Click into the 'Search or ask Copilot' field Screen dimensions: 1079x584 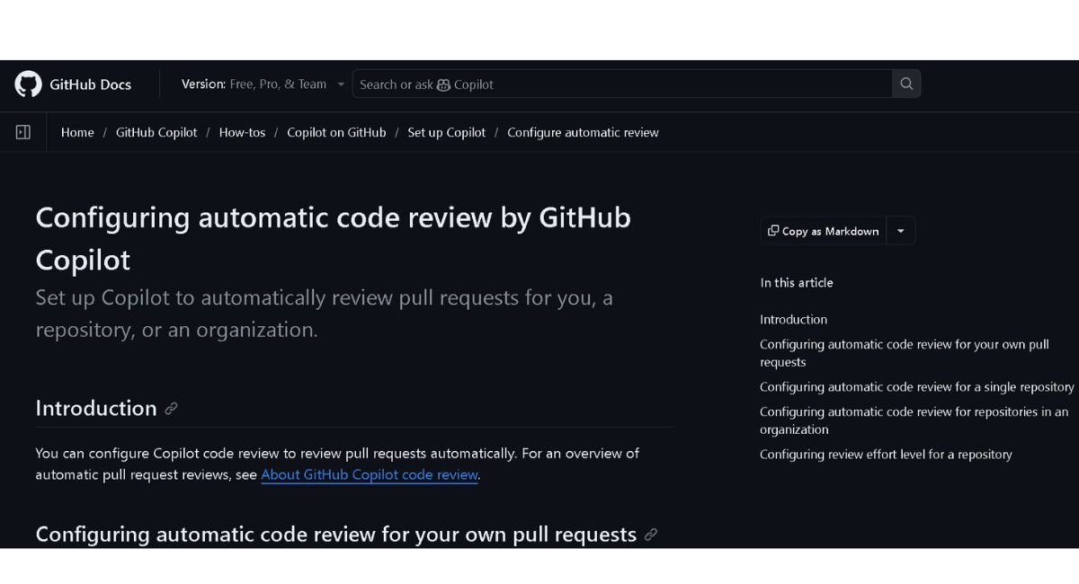(622, 84)
